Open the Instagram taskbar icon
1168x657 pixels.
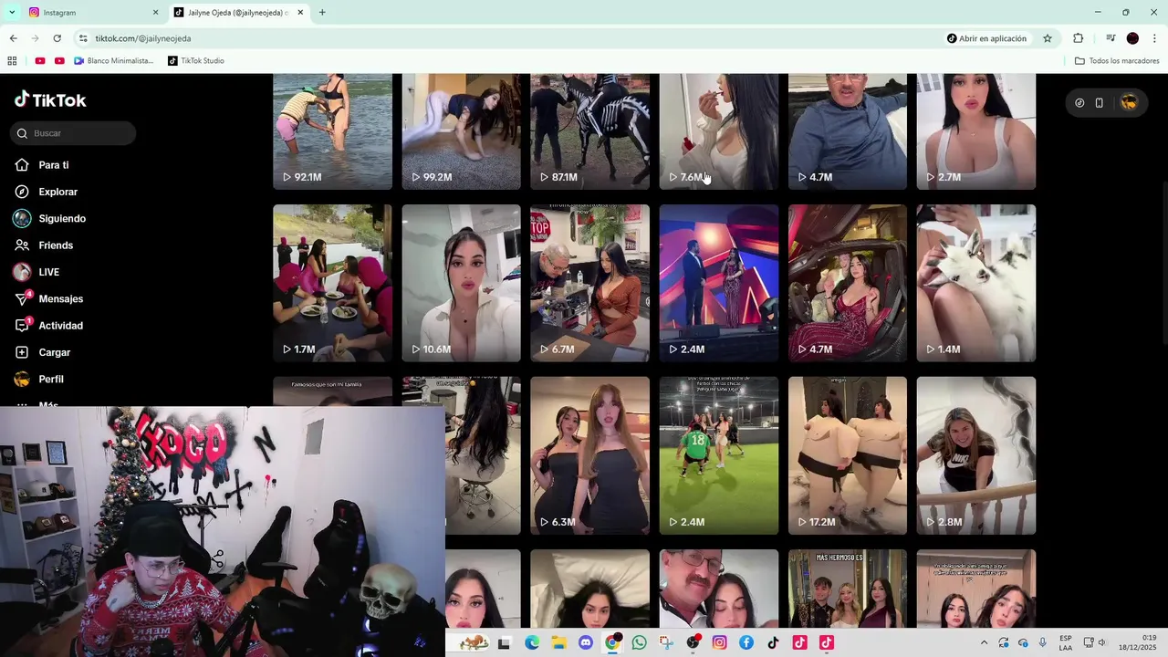click(720, 643)
